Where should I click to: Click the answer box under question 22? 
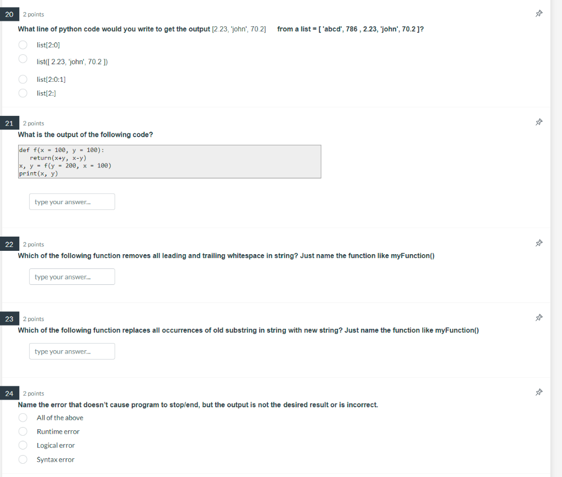(x=72, y=277)
